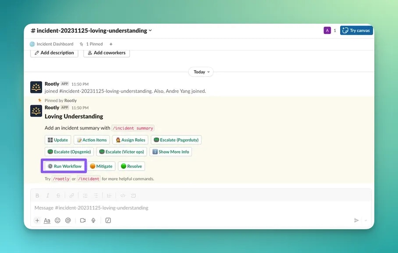The height and width of the screenshot is (253, 398).
Task: Insert a blockquote in the composer
Action: (109, 195)
